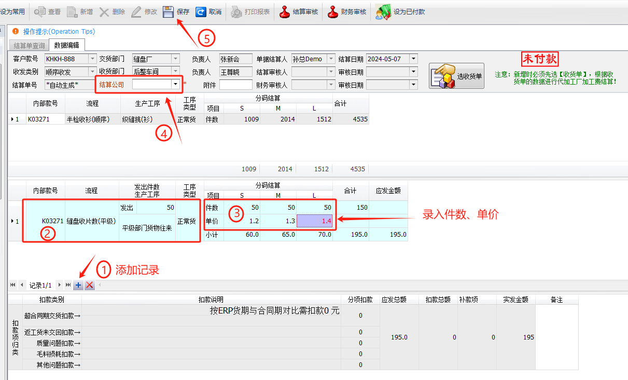The height and width of the screenshot is (380, 628).
Task: Click upper table cell 半检收衫(顺序)
Action: click(93, 119)
